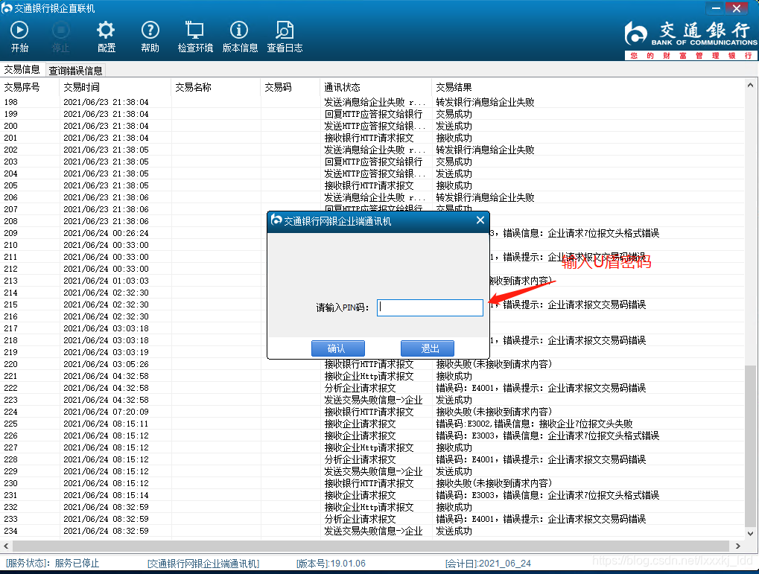Sort by the 交易序号 column header
This screenshot has width=759, height=574.
(30, 87)
